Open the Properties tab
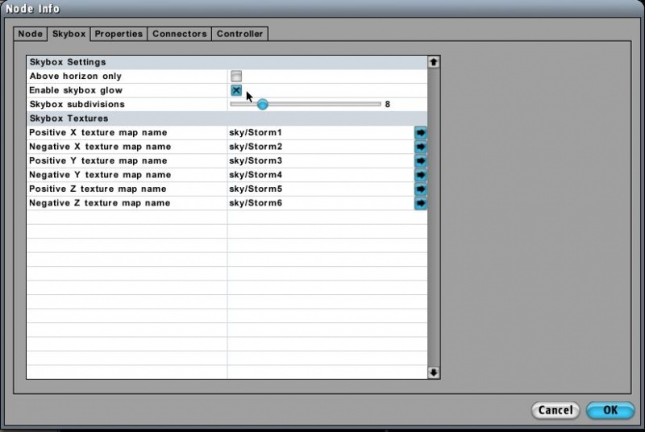Image resolution: width=645 pixels, height=432 pixels. [x=119, y=34]
